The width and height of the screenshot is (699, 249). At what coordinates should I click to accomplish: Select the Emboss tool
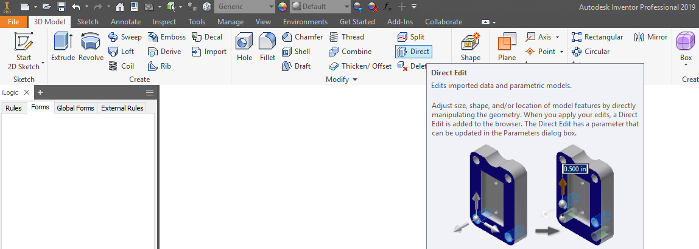[167, 37]
